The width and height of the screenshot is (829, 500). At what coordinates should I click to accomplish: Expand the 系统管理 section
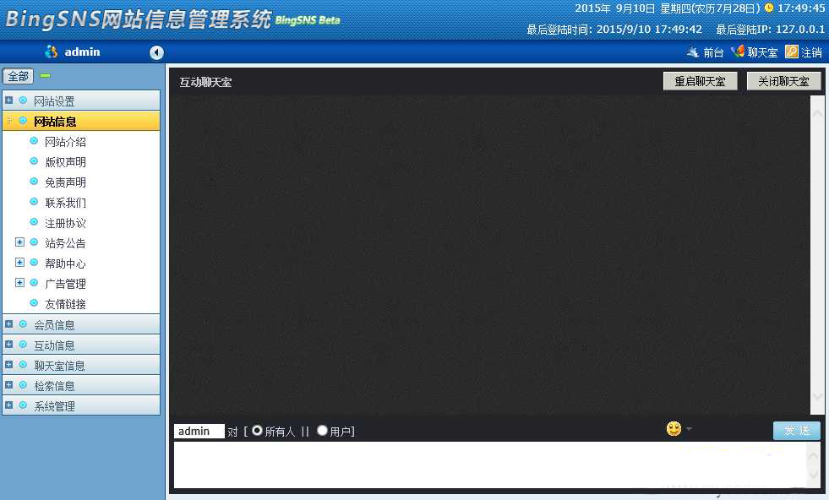tap(8, 405)
